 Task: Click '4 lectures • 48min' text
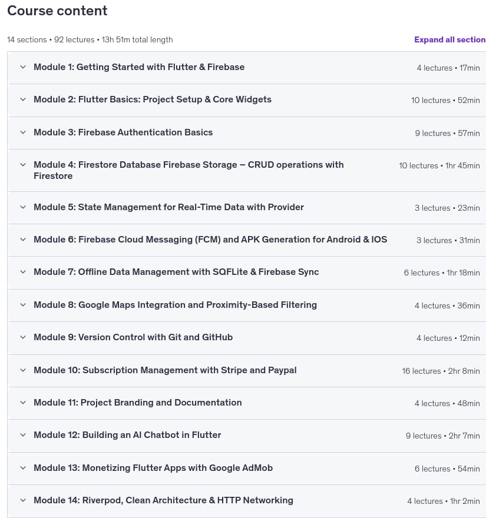(447, 404)
